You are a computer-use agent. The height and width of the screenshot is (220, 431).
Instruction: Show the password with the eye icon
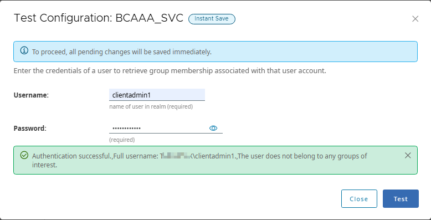pyautogui.click(x=213, y=128)
